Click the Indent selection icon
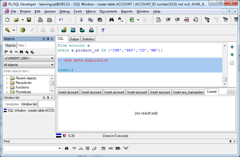This screenshot has height=157, width=240. click(168, 20)
